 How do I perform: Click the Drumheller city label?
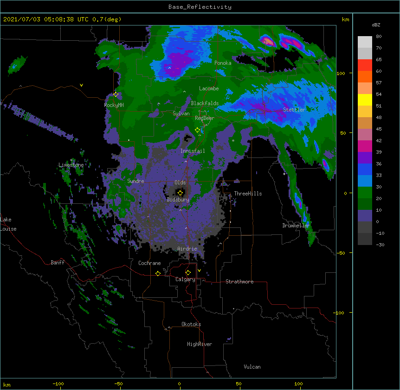(296, 226)
